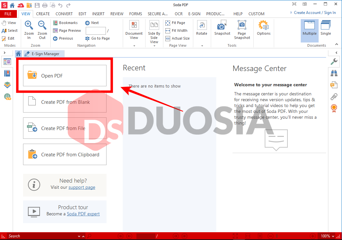342x240 pixels.
Task: Select the Zoom In magnifier tool
Action: click(29, 30)
